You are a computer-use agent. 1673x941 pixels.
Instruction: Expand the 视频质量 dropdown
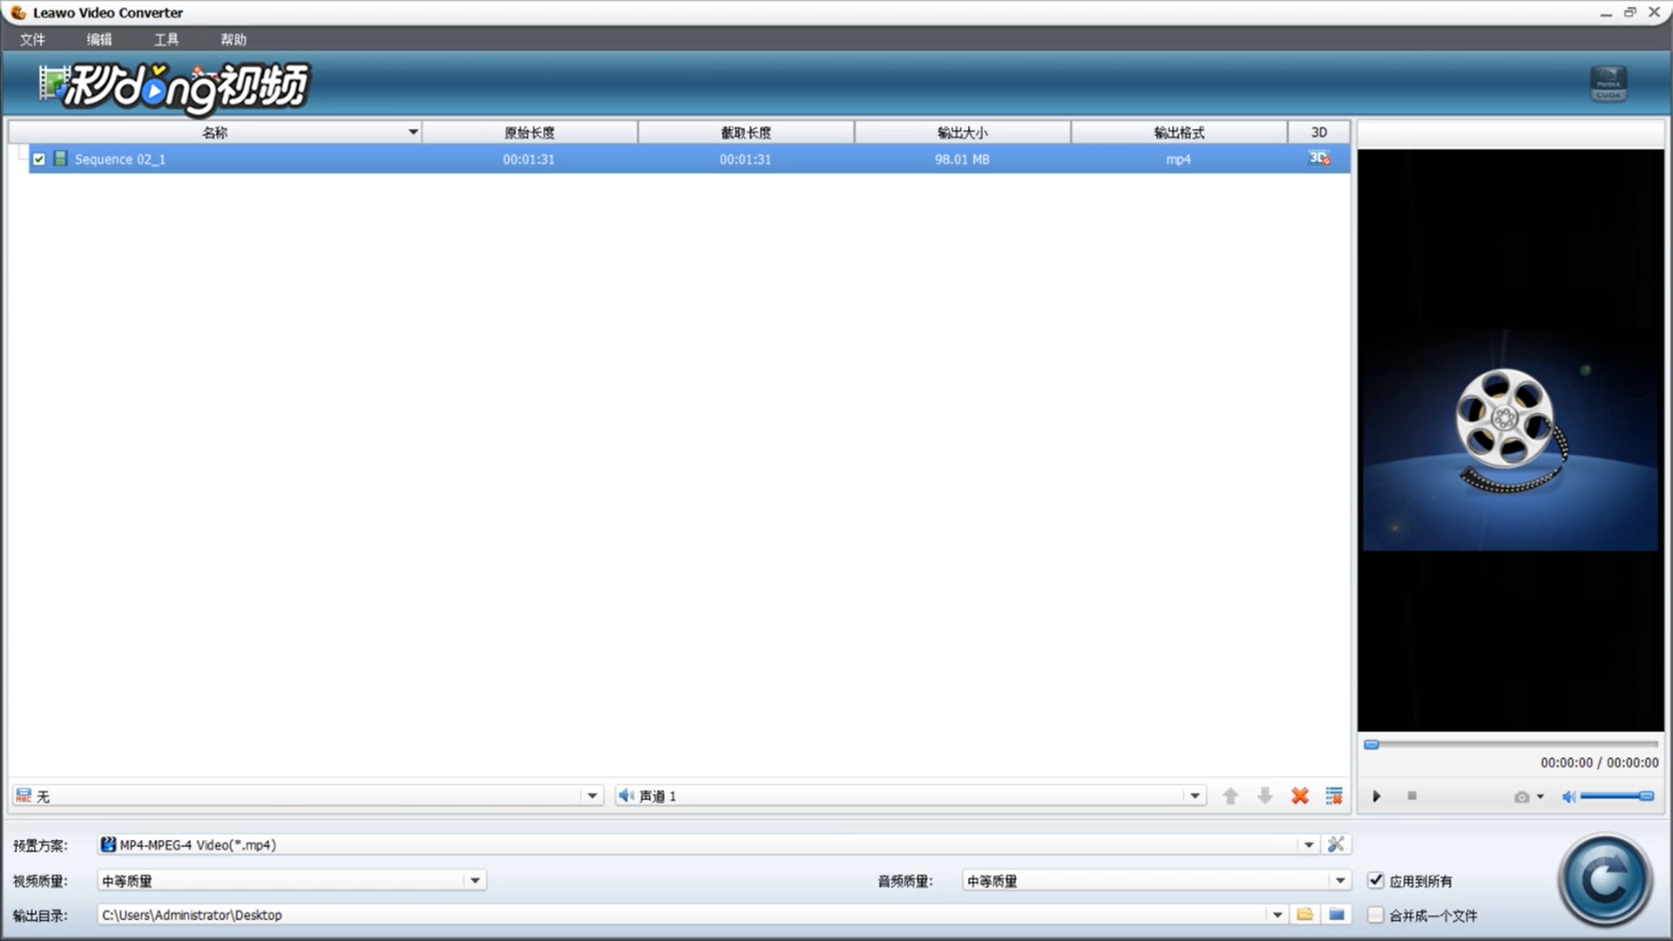(x=475, y=881)
